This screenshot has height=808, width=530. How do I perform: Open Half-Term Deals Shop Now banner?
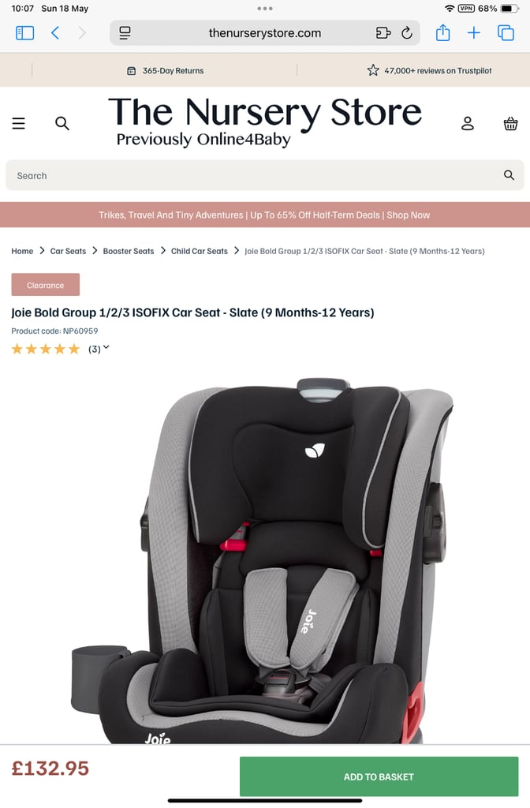pyautogui.click(x=265, y=215)
